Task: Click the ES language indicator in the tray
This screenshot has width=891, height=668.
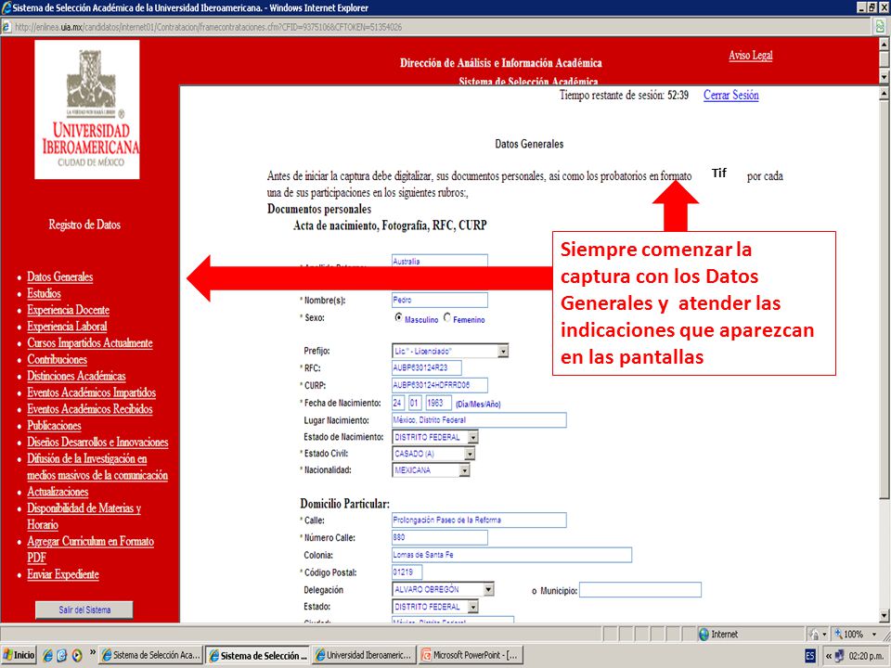Action: tap(810, 656)
